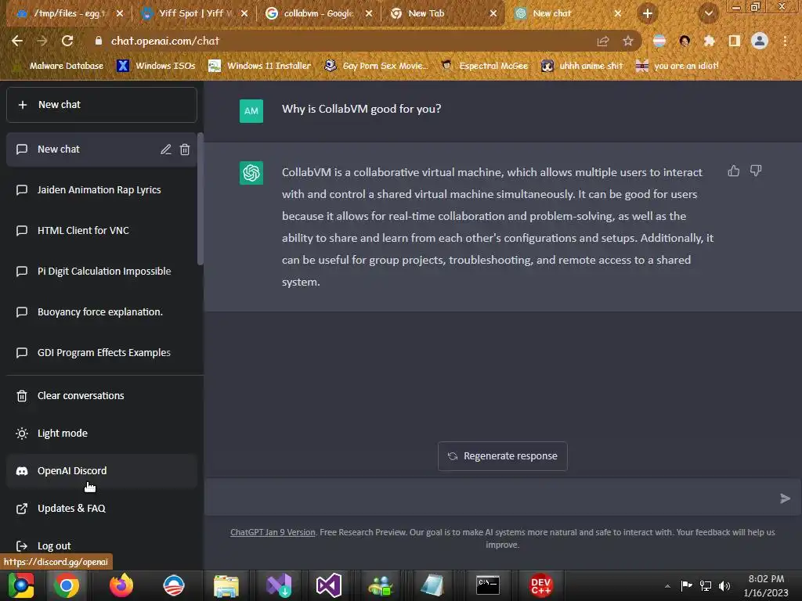The image size is (802, 601).
Task: Open the HTML Client for VNC chat
Action: pos(102,231)
